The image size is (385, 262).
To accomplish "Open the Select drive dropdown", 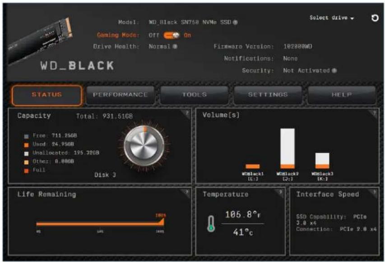I will coord(332,18).
